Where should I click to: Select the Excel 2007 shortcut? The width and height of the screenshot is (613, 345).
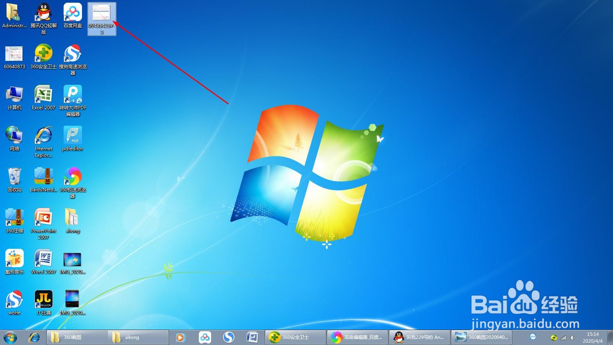click(x=44, y=98)
